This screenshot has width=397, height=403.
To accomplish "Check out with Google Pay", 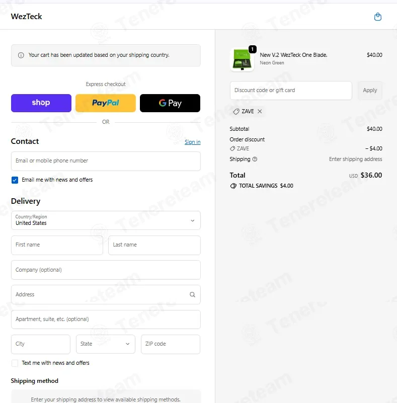I will click(170, 103).
